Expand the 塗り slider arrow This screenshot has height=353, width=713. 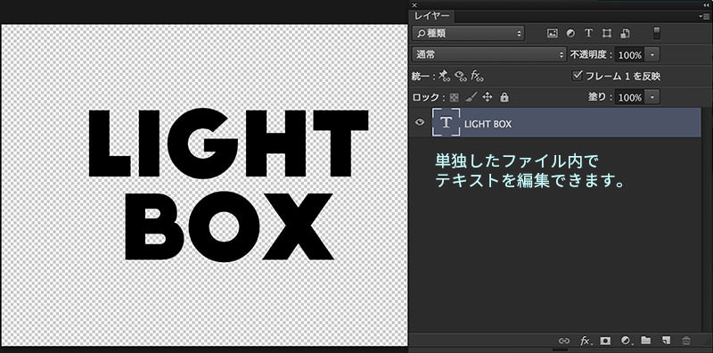point(653,97)
